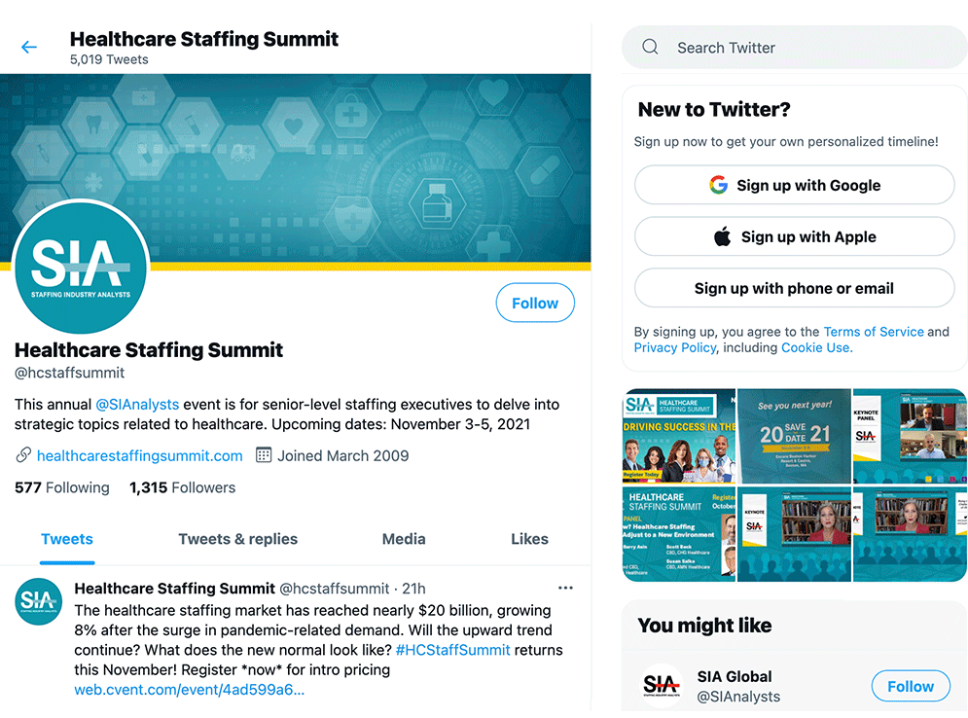968x718 pixels.
Task: Sign up with Google button
Action: click(x=794, y=185)
